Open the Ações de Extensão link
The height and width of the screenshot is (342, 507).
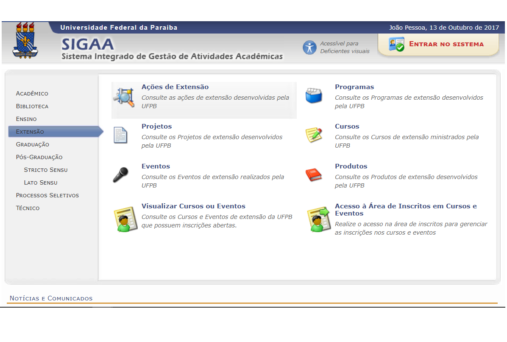coord(175,87)
